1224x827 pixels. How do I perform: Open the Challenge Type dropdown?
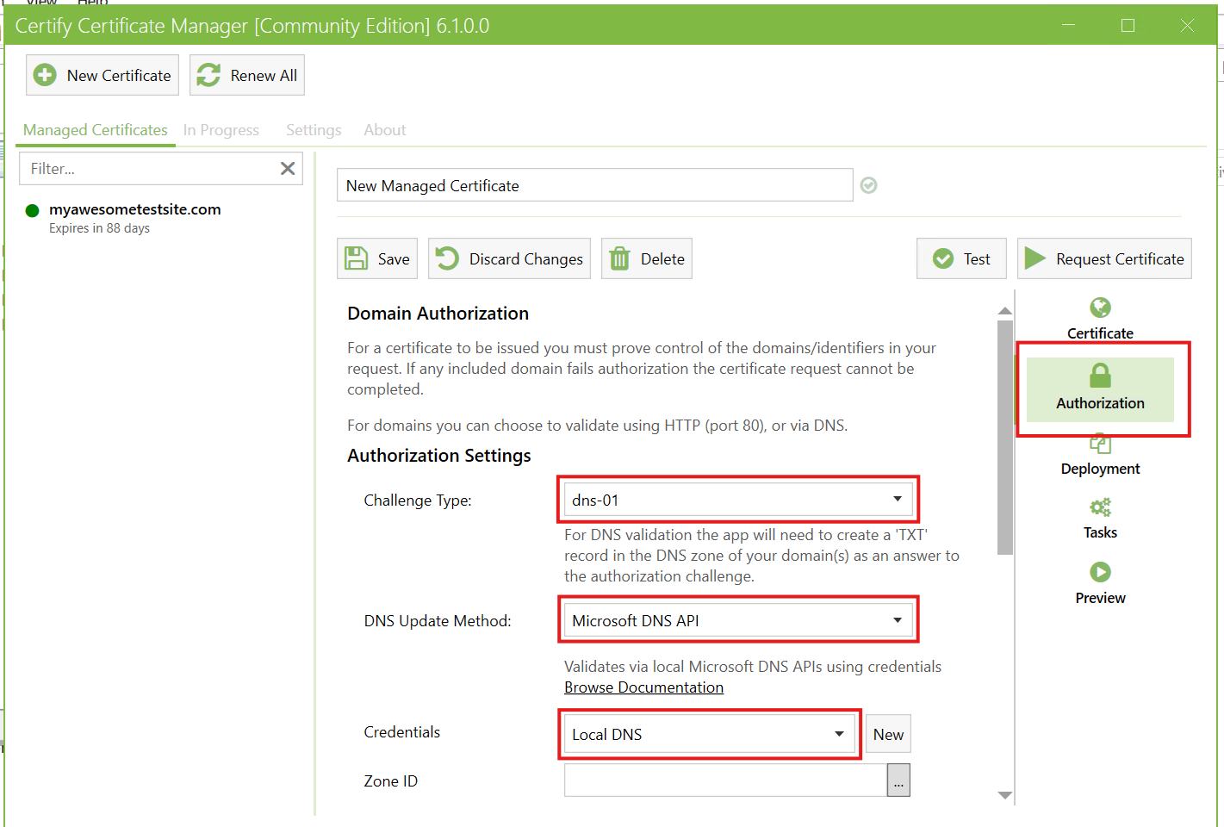737,500
